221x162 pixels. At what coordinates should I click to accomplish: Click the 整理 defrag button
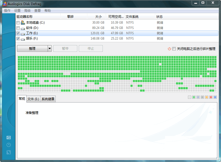click(32, 49)
